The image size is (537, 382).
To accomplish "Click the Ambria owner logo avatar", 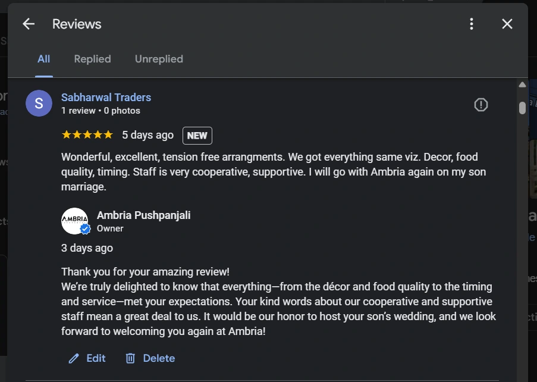I will 75,221.
